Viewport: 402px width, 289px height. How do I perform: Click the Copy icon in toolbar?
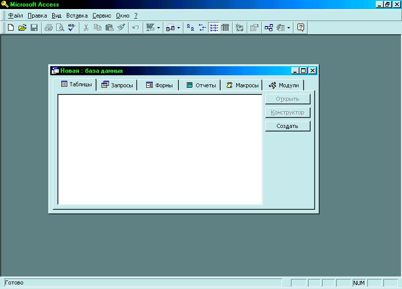point(97,28)
